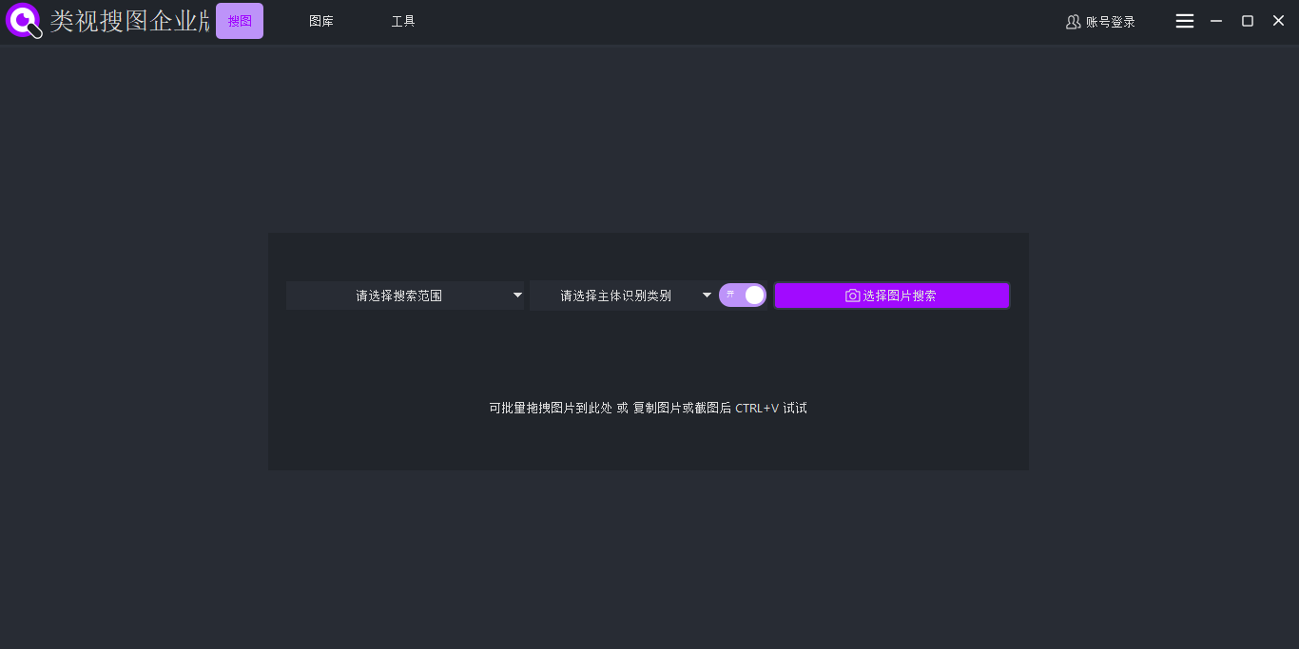Close the application window
Viewport: 1299px width, 649px height.
point(1279,21)
